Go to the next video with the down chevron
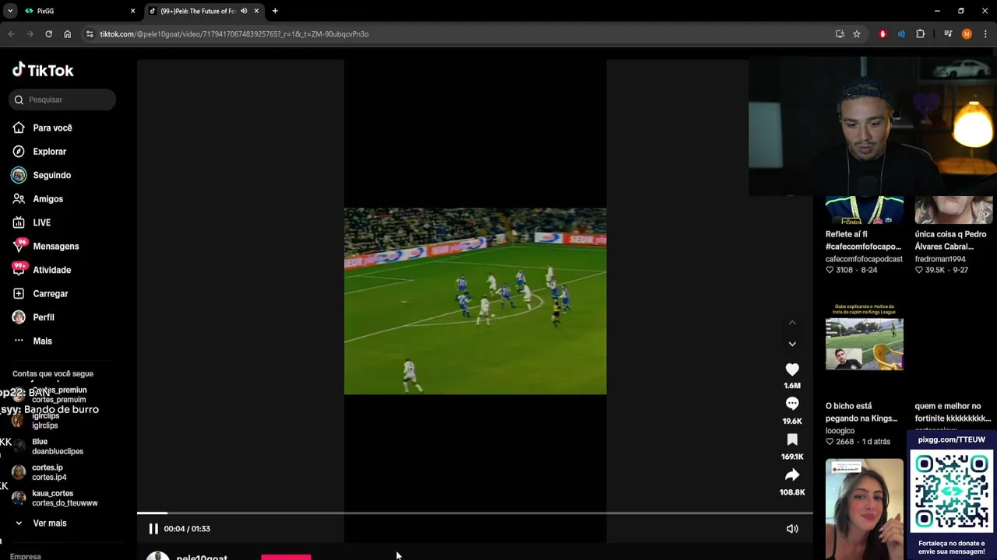 792,344
